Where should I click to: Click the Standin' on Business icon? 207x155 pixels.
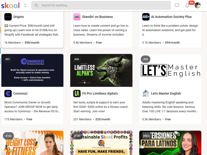(x=77, y=17)
